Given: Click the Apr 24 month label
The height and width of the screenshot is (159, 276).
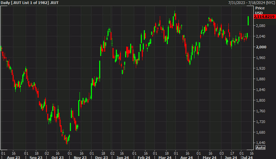Looking at the screenshot, I should tap(186, 157).
